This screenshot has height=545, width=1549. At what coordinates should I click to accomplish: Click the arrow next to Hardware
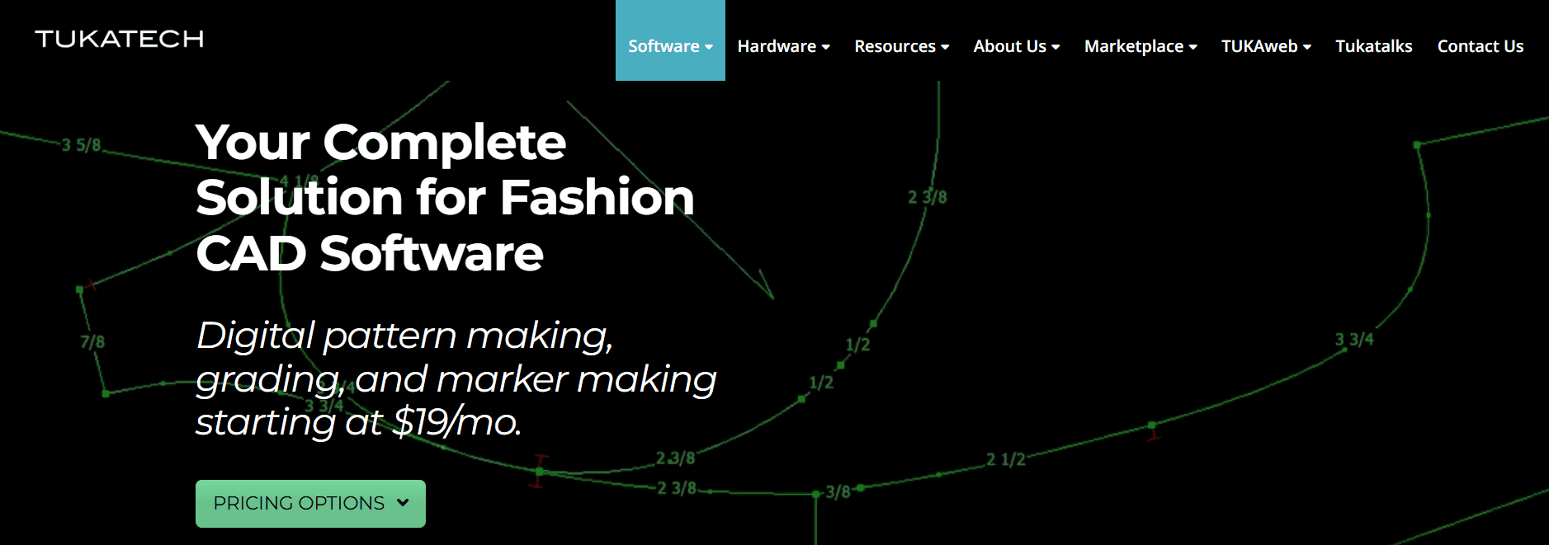(826, 47)
